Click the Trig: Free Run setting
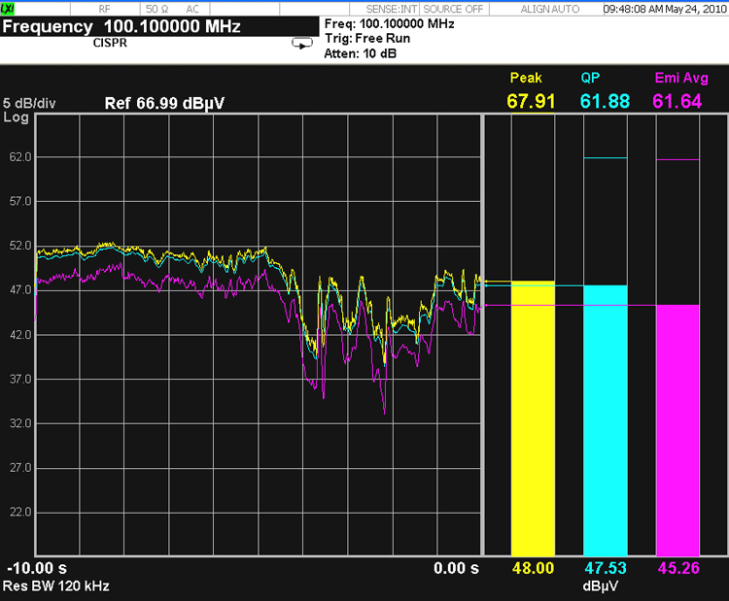The height and width of the screenshot is (601, 729). pyautogui.click(x=366, y=39)
